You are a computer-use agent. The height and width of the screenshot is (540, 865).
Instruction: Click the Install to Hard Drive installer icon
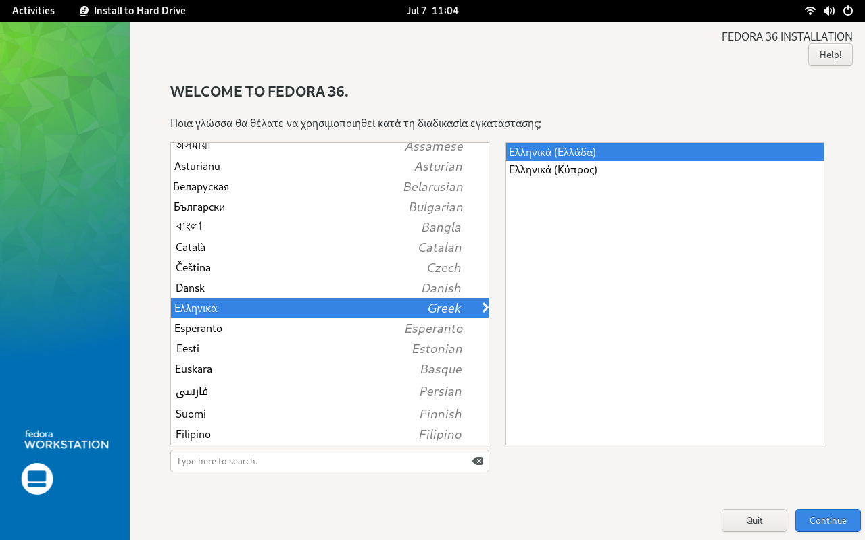click(84, 10)
